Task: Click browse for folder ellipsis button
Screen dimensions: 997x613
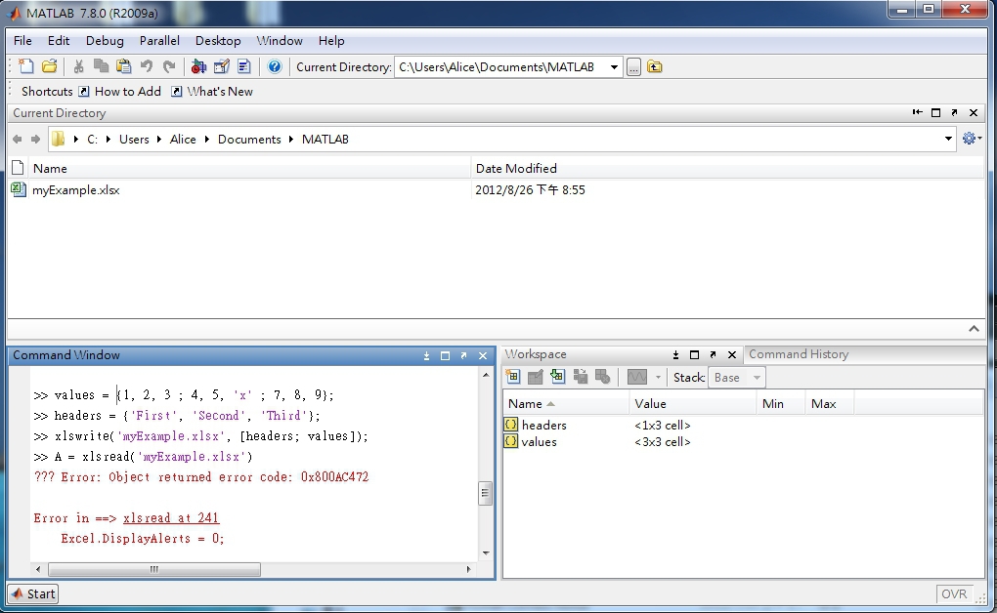Action: point(633,66)
